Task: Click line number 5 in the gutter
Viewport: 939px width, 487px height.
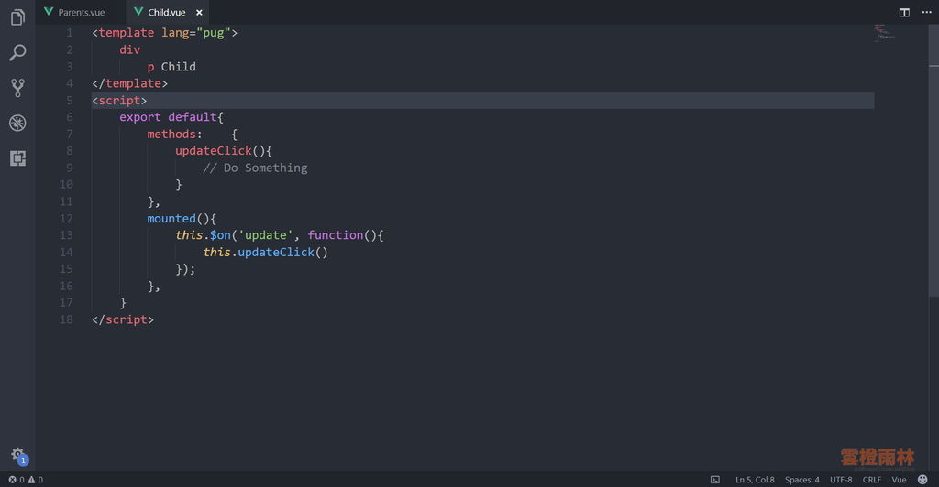Action: pyautogui.click(x=70, y=101)
